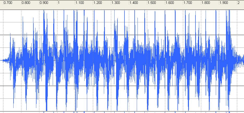Click the 1.700 mark on time ruler
The width and height of the screenshot is (244, 113).
click(188, 3)
